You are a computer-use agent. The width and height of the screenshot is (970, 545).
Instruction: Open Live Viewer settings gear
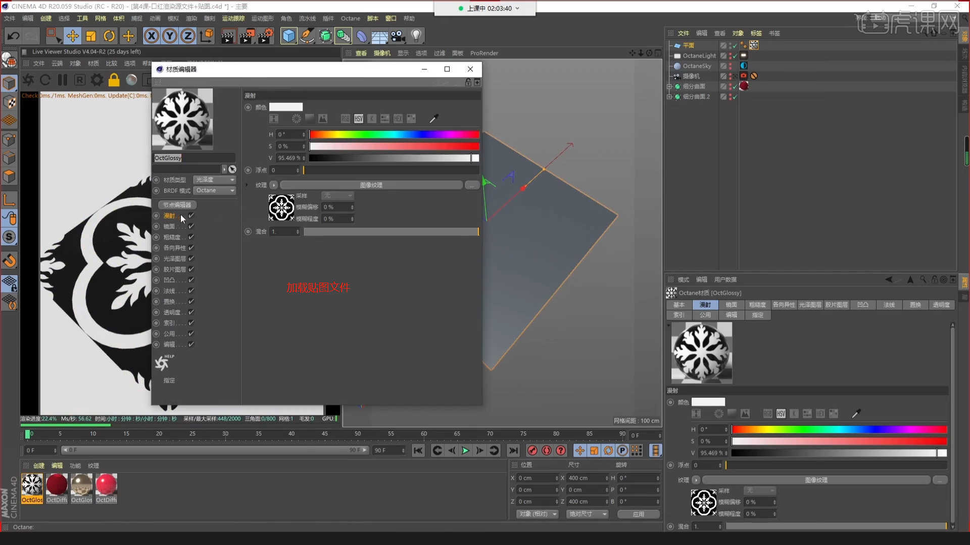[97, 80]
